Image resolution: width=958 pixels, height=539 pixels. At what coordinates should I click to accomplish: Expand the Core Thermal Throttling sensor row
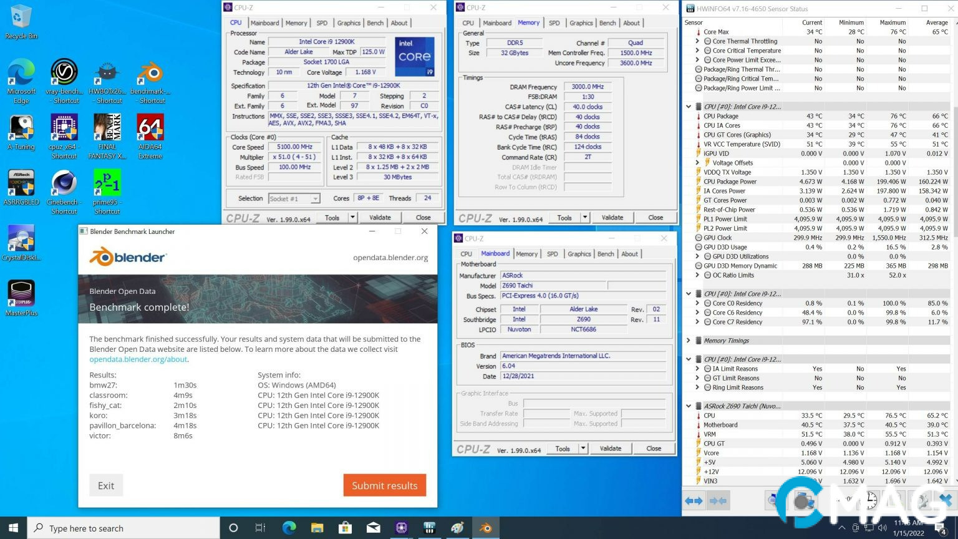coord(697,41)
